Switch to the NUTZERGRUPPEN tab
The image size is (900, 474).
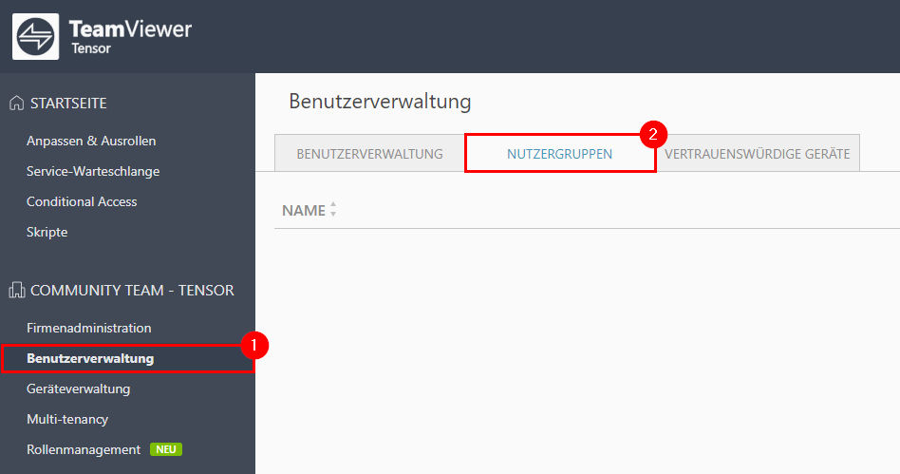[x=559, y=154]
